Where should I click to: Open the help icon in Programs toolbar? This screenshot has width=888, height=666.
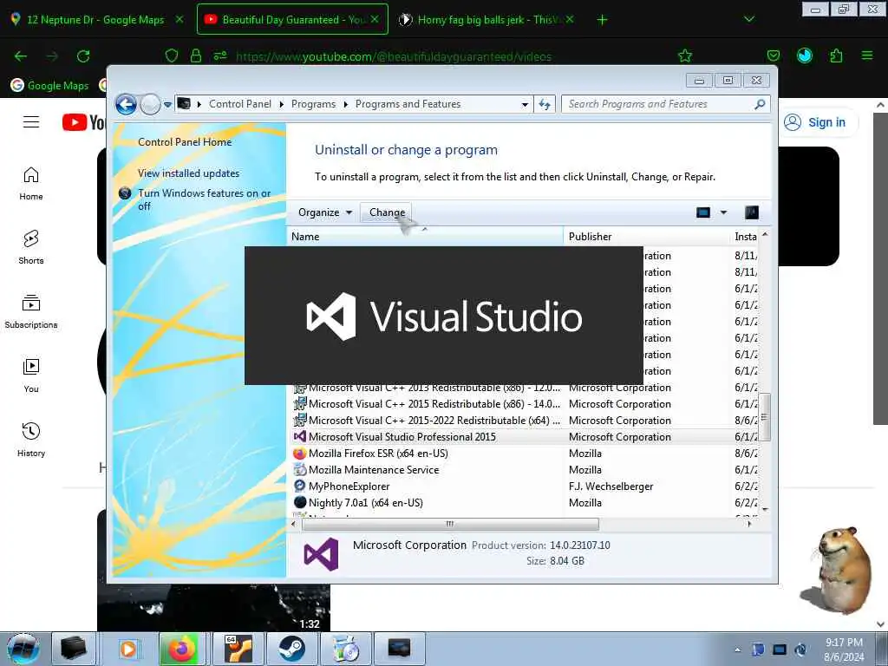tap(752, 212)
